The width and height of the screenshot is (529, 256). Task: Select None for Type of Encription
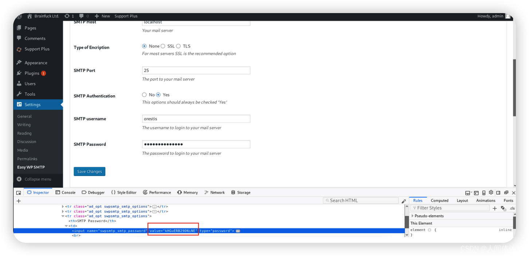pyautogui.click(x=144, y=46)
